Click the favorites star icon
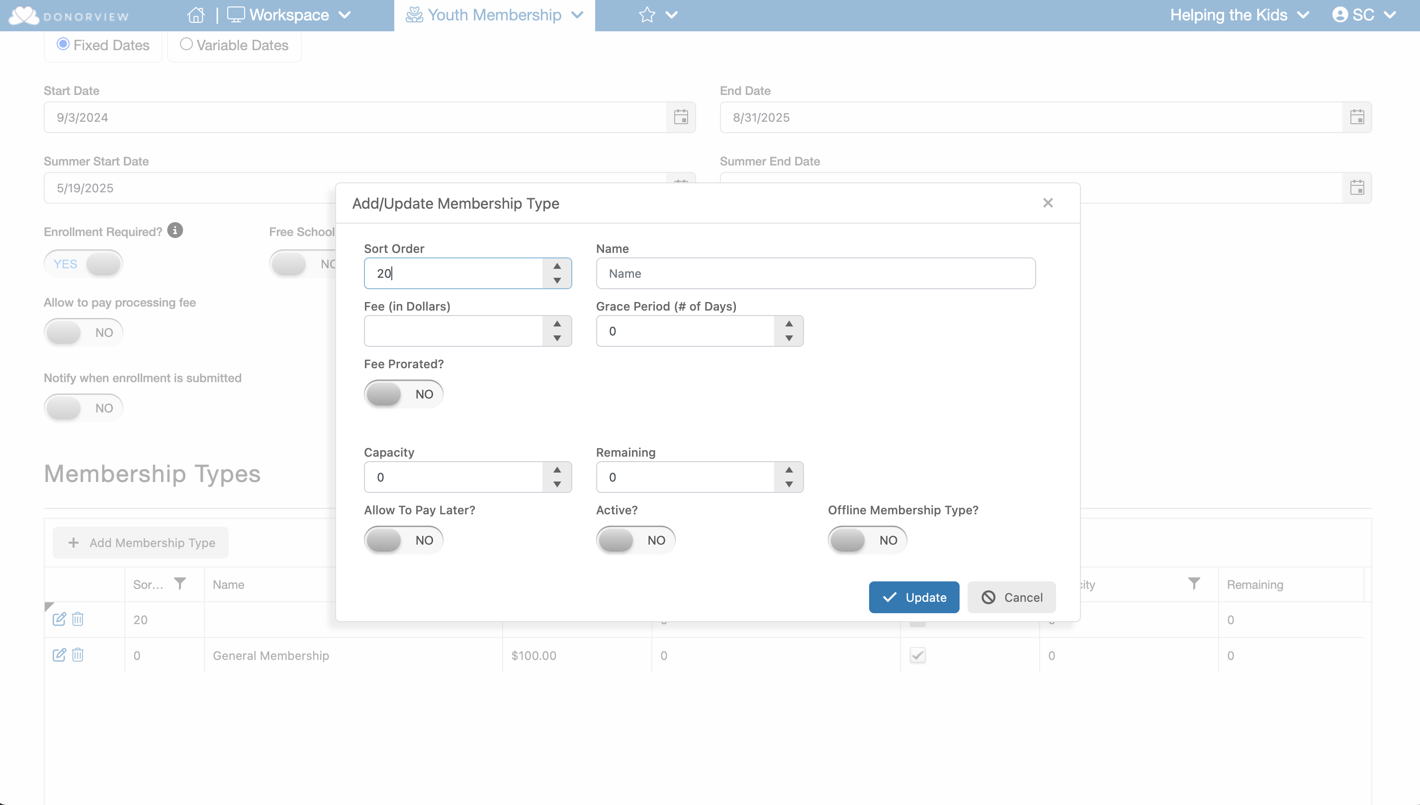This screenshot has height=805, width=1420. pyautogui.click(x=647, y=15)
